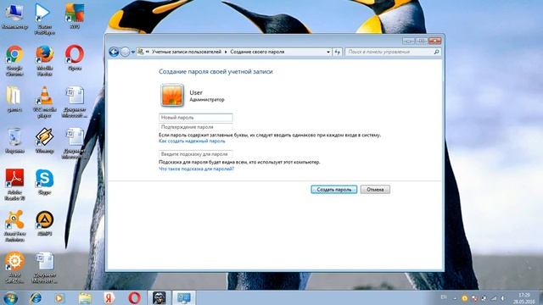Click the User account picture
The height and width of the screenshot is (305, 543).
pos(172,95)
